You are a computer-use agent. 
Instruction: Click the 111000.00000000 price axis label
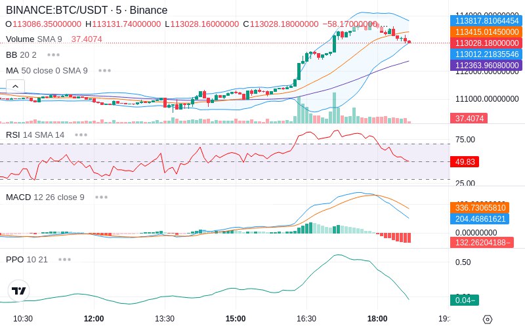pos(487,99)
